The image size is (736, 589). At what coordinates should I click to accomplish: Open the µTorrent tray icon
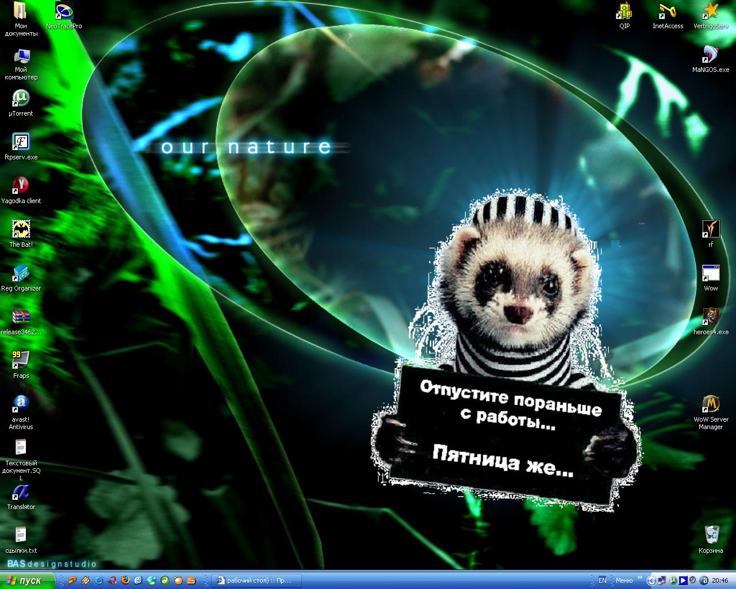coord(672,580)
